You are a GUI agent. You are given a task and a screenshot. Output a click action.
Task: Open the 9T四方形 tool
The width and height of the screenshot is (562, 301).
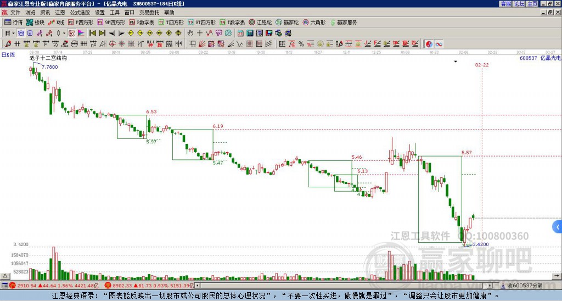[x=202, y=22]
